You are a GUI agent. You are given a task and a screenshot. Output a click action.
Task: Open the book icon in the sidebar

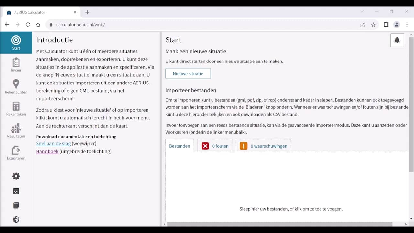(x=16, y=205)
